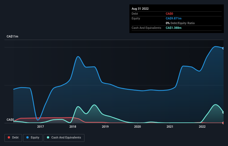Click the 2020 x-axis label
This screenshot has width=228, height=146.
(137, 127)
